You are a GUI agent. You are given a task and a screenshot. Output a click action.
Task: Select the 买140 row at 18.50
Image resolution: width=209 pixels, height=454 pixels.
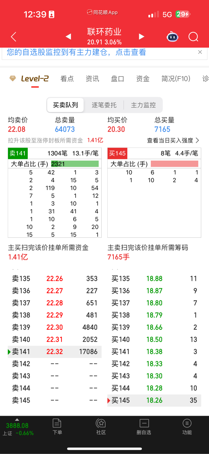(x=154, y=339)
